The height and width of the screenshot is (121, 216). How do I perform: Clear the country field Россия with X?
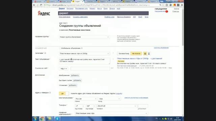tap(96, 99)
